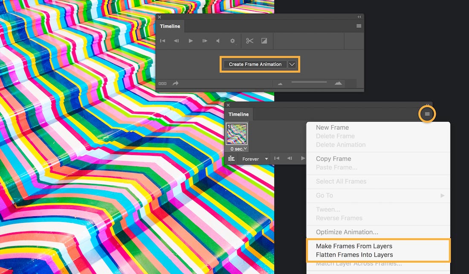This screenshot has height=274, width=469.
Task: Step to next frame in top Timeline panel
Action: click(205, 41)
